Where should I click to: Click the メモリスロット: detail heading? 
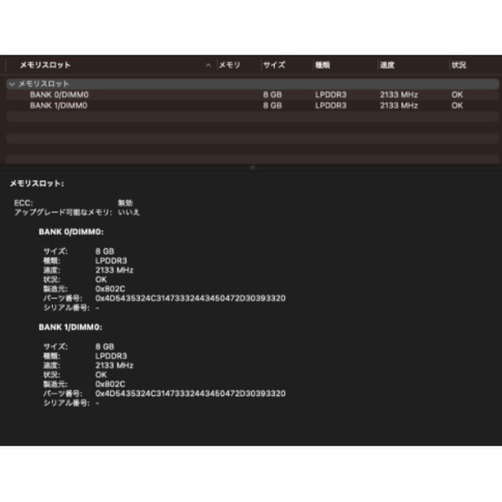click(x=37, y=184)
